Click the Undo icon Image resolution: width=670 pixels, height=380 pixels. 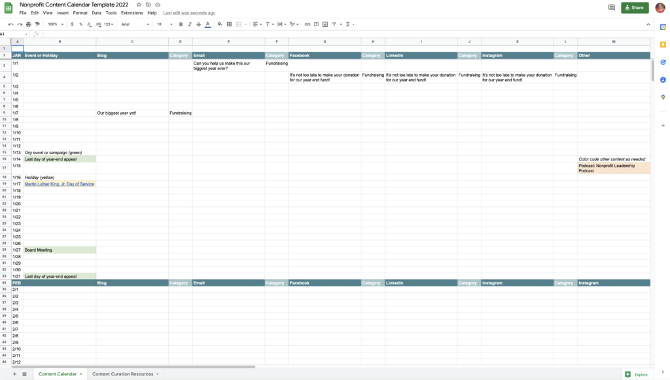click(10, 24)
